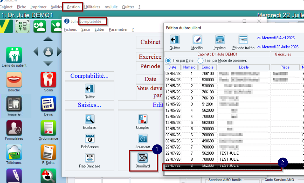Open Rap.Bancaire reconciliation icon
Viewport: 304px width, 183px height.
pos(90,158)
